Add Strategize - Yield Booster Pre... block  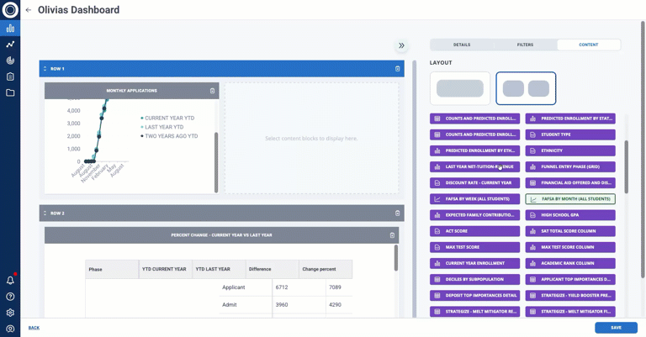click(x=570, y=295)
